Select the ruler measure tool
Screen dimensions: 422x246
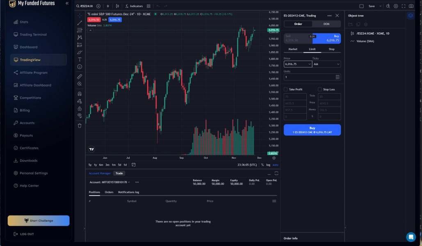point(80,77)
